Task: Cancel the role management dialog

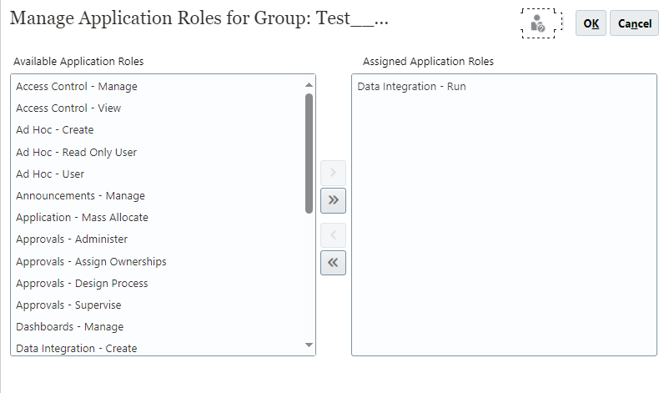Action: [x=635, y=23]
